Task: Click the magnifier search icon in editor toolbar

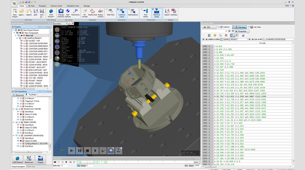Action: (220, 35)
